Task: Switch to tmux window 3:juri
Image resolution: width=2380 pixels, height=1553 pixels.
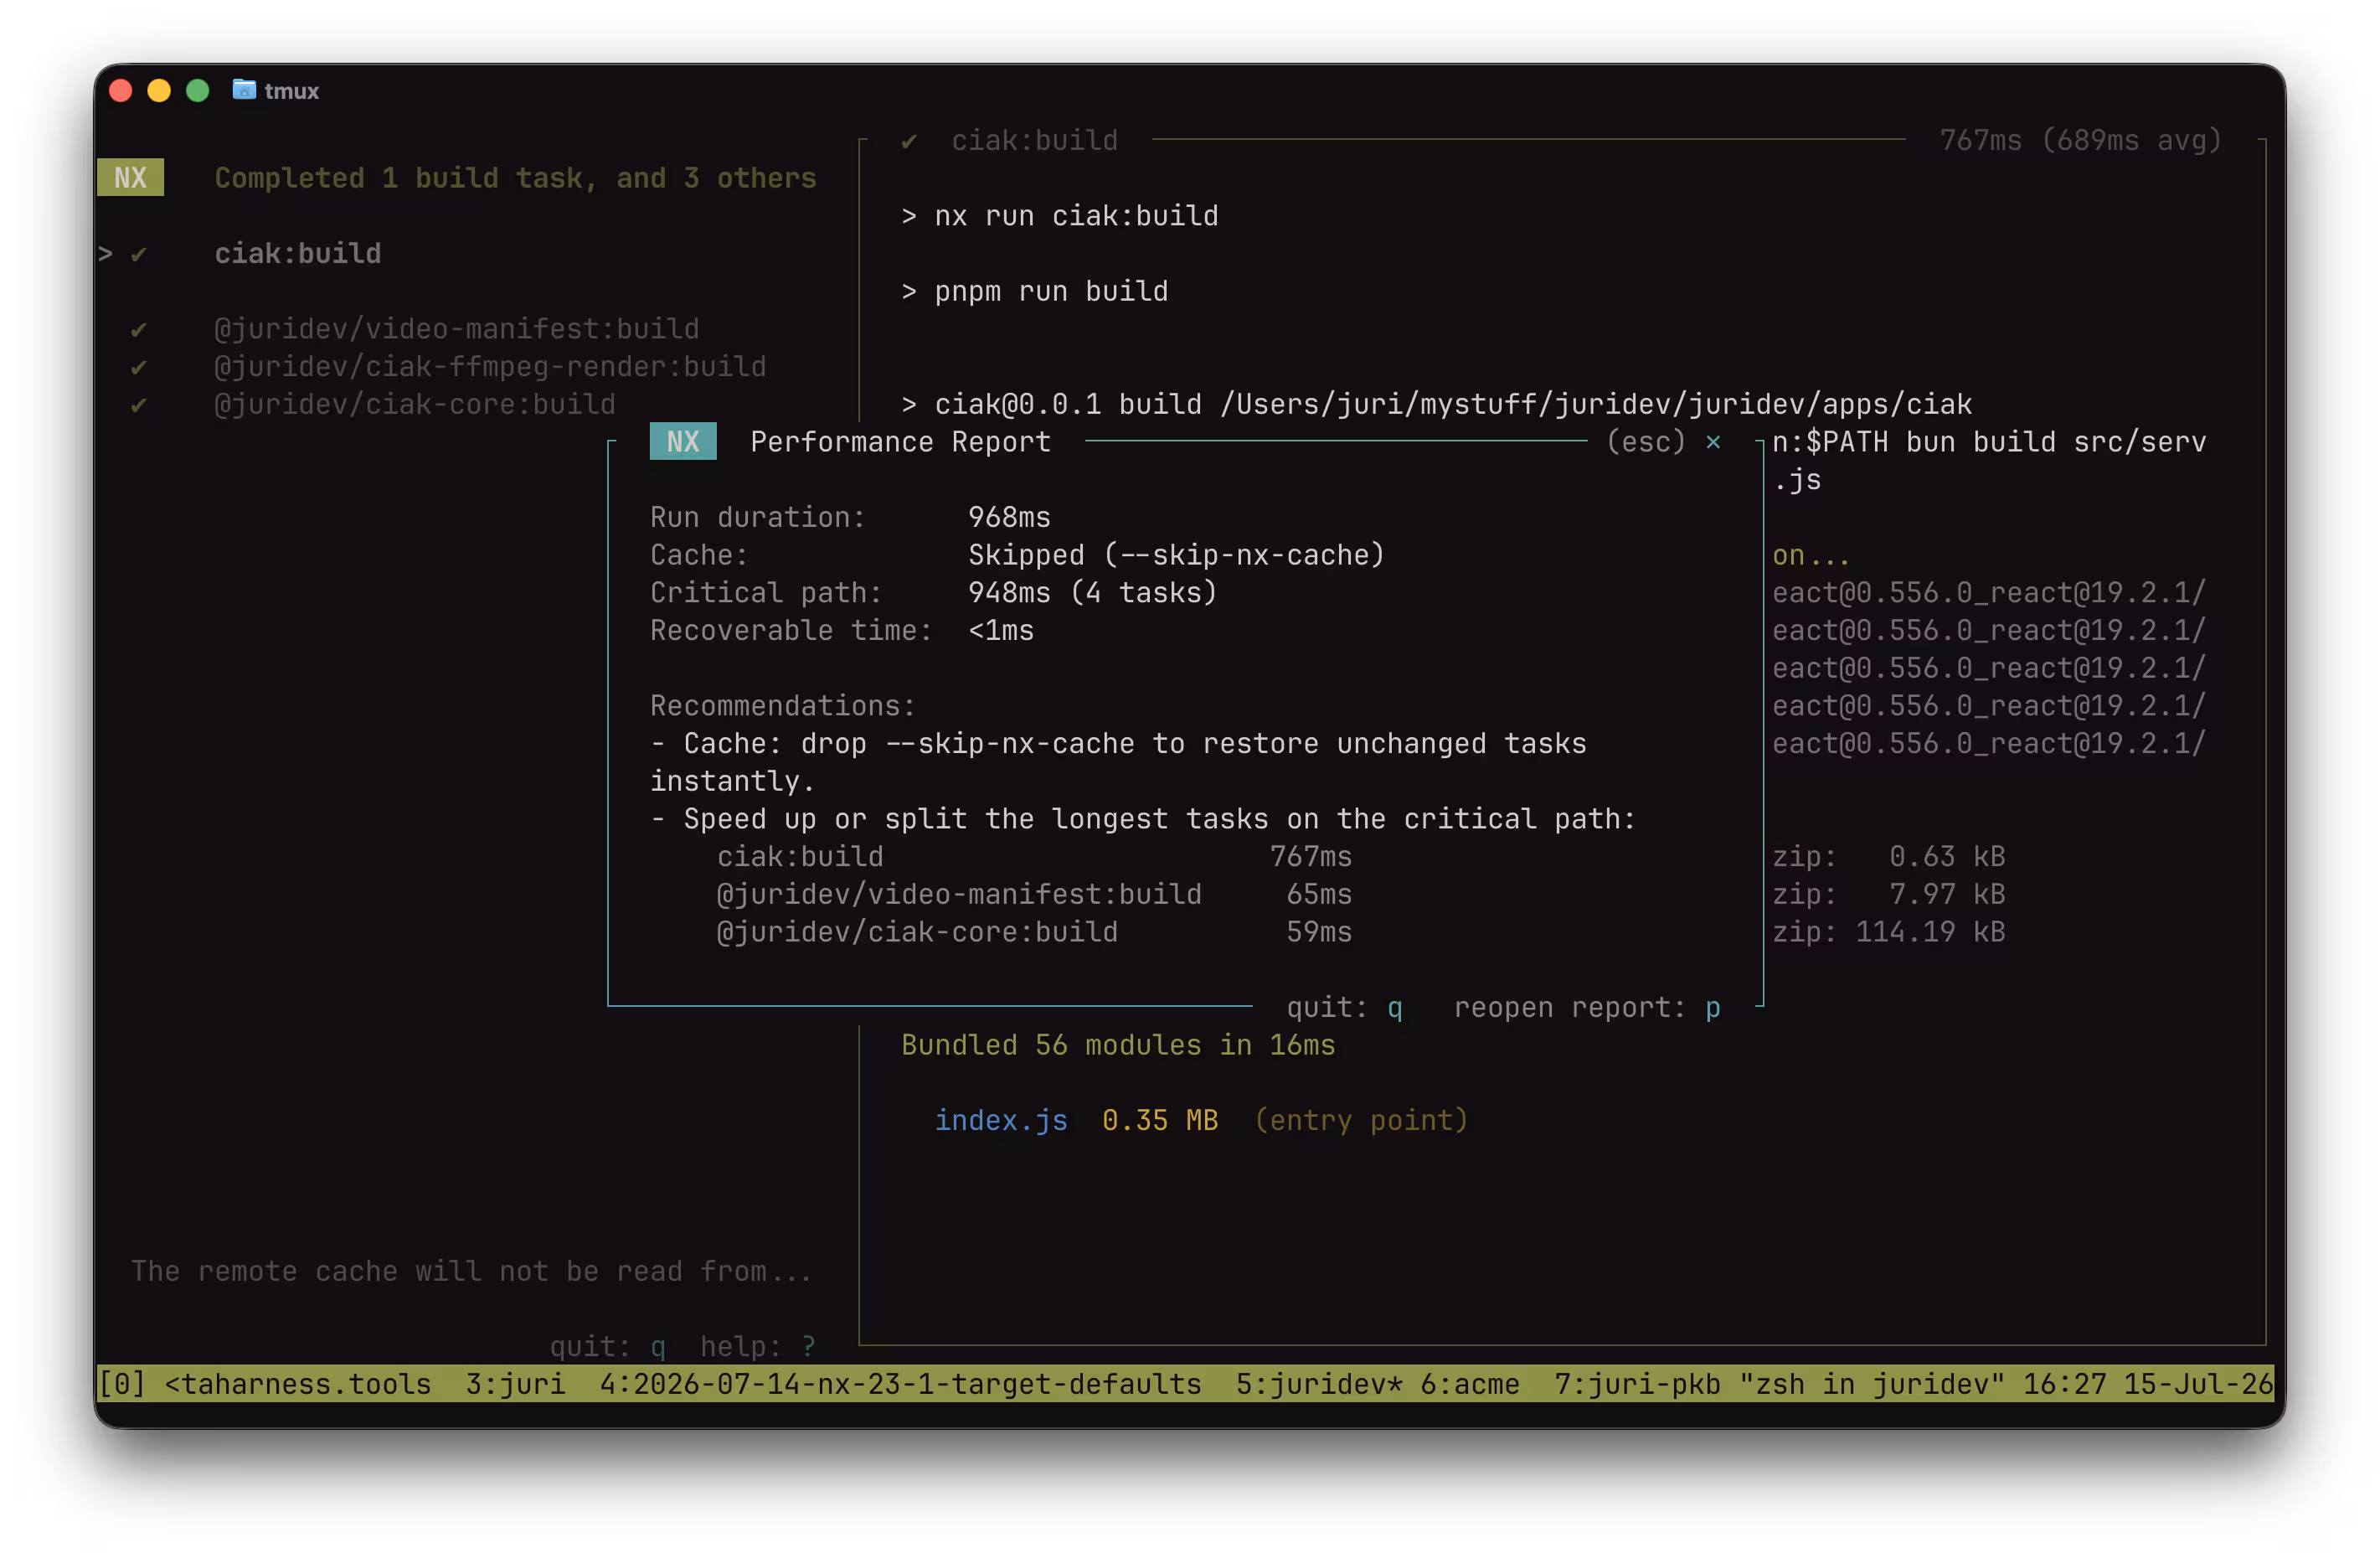Action: point(515,1384)
